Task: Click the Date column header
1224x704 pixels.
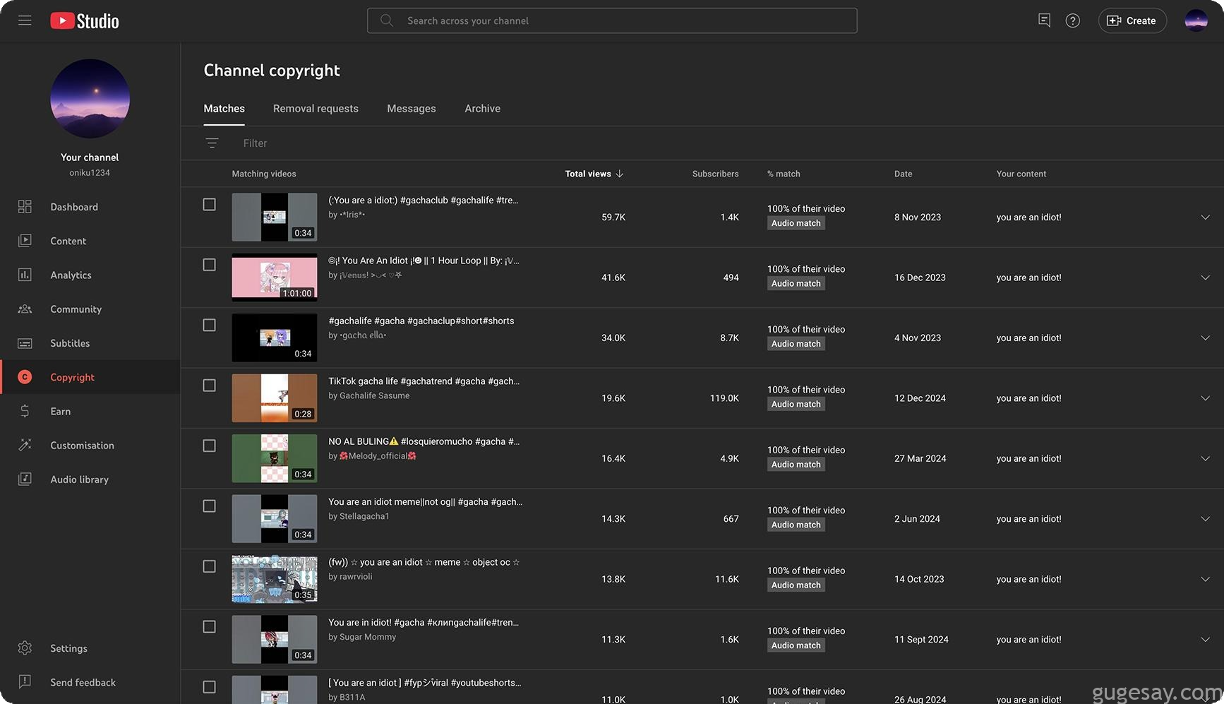Action: (903, 174)
